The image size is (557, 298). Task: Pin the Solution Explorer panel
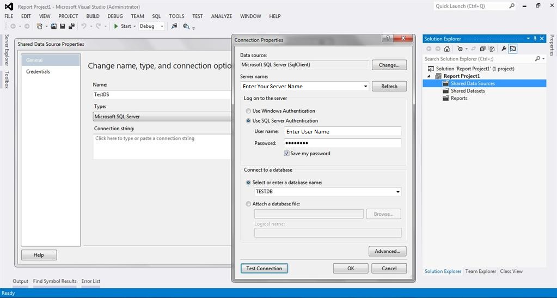coord(535,38)
